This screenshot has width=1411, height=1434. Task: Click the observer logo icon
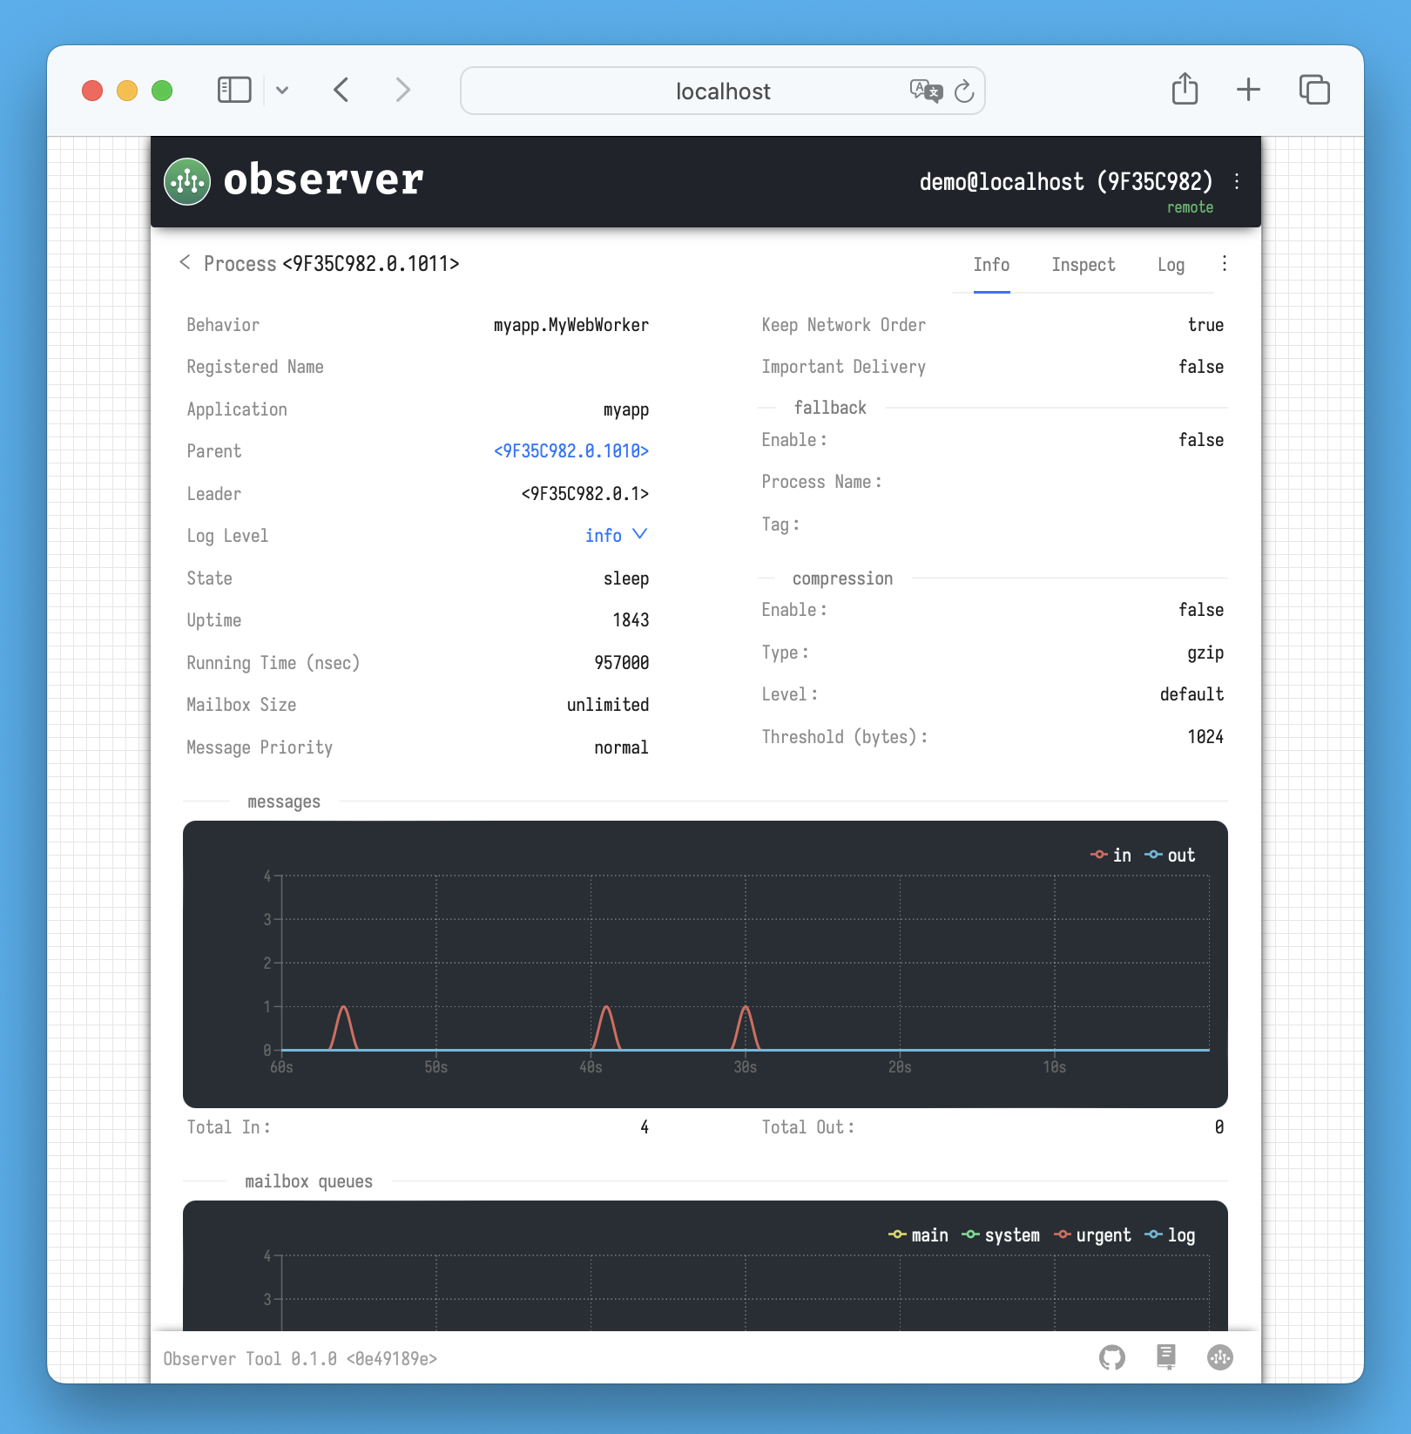[x=187, y=181]
